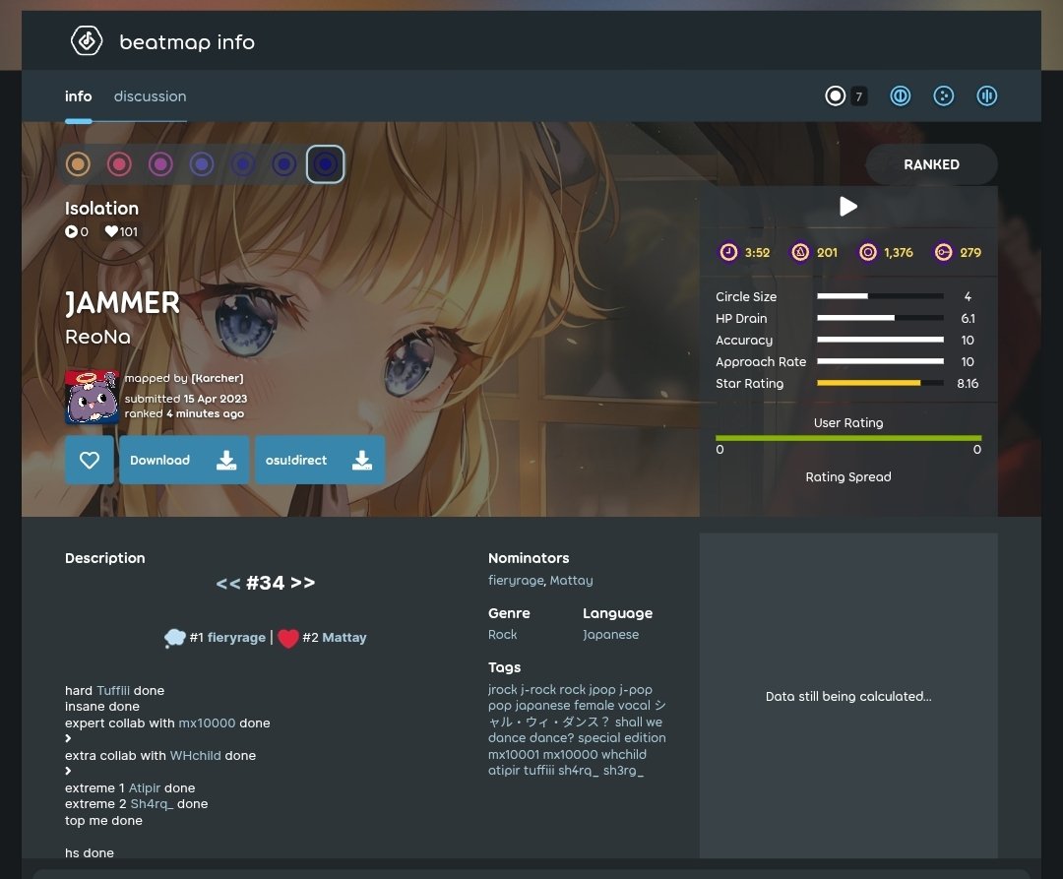Screen dimensions: 1063x879
Task: Click the Star Rating yellow bar
Action: [881, 383]
